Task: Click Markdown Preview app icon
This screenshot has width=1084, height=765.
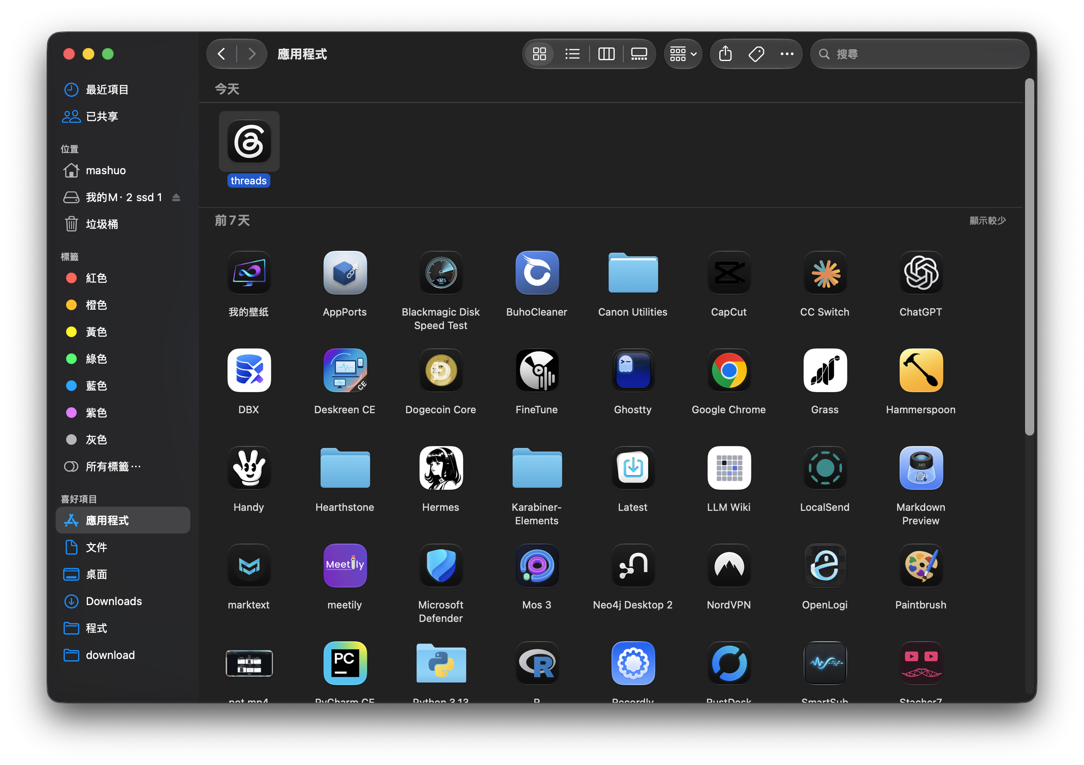Action: click(921, 468)
